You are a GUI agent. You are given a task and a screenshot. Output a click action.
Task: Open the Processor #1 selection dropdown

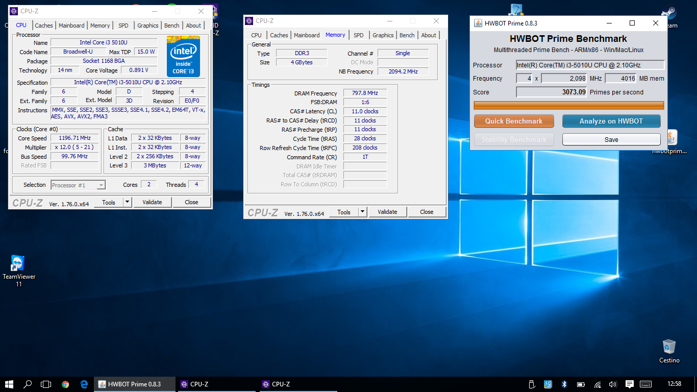click(78, 185)
